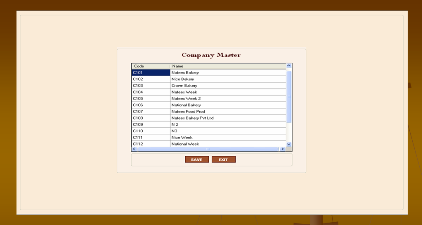Select the C101 code cell

(x=151, y=73)
